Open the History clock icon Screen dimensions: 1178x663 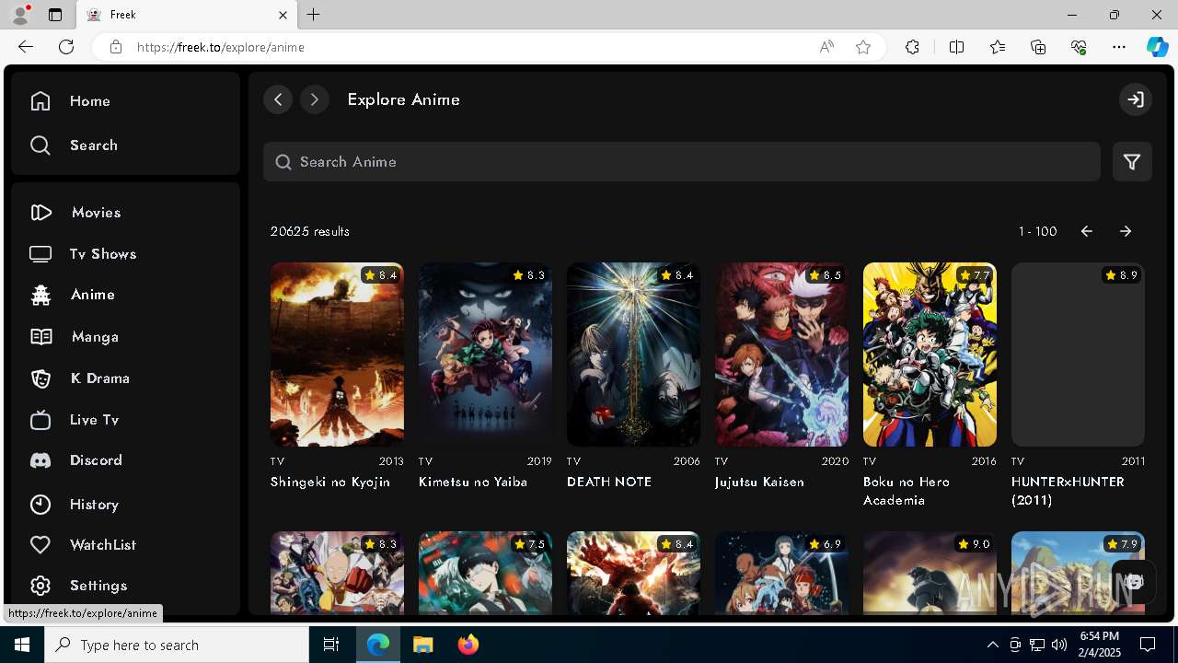40,505
